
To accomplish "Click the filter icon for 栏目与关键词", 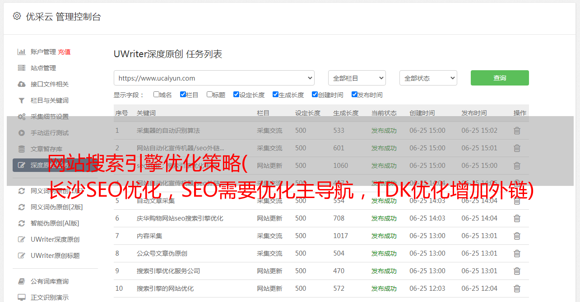I will (x=21, y=100).
